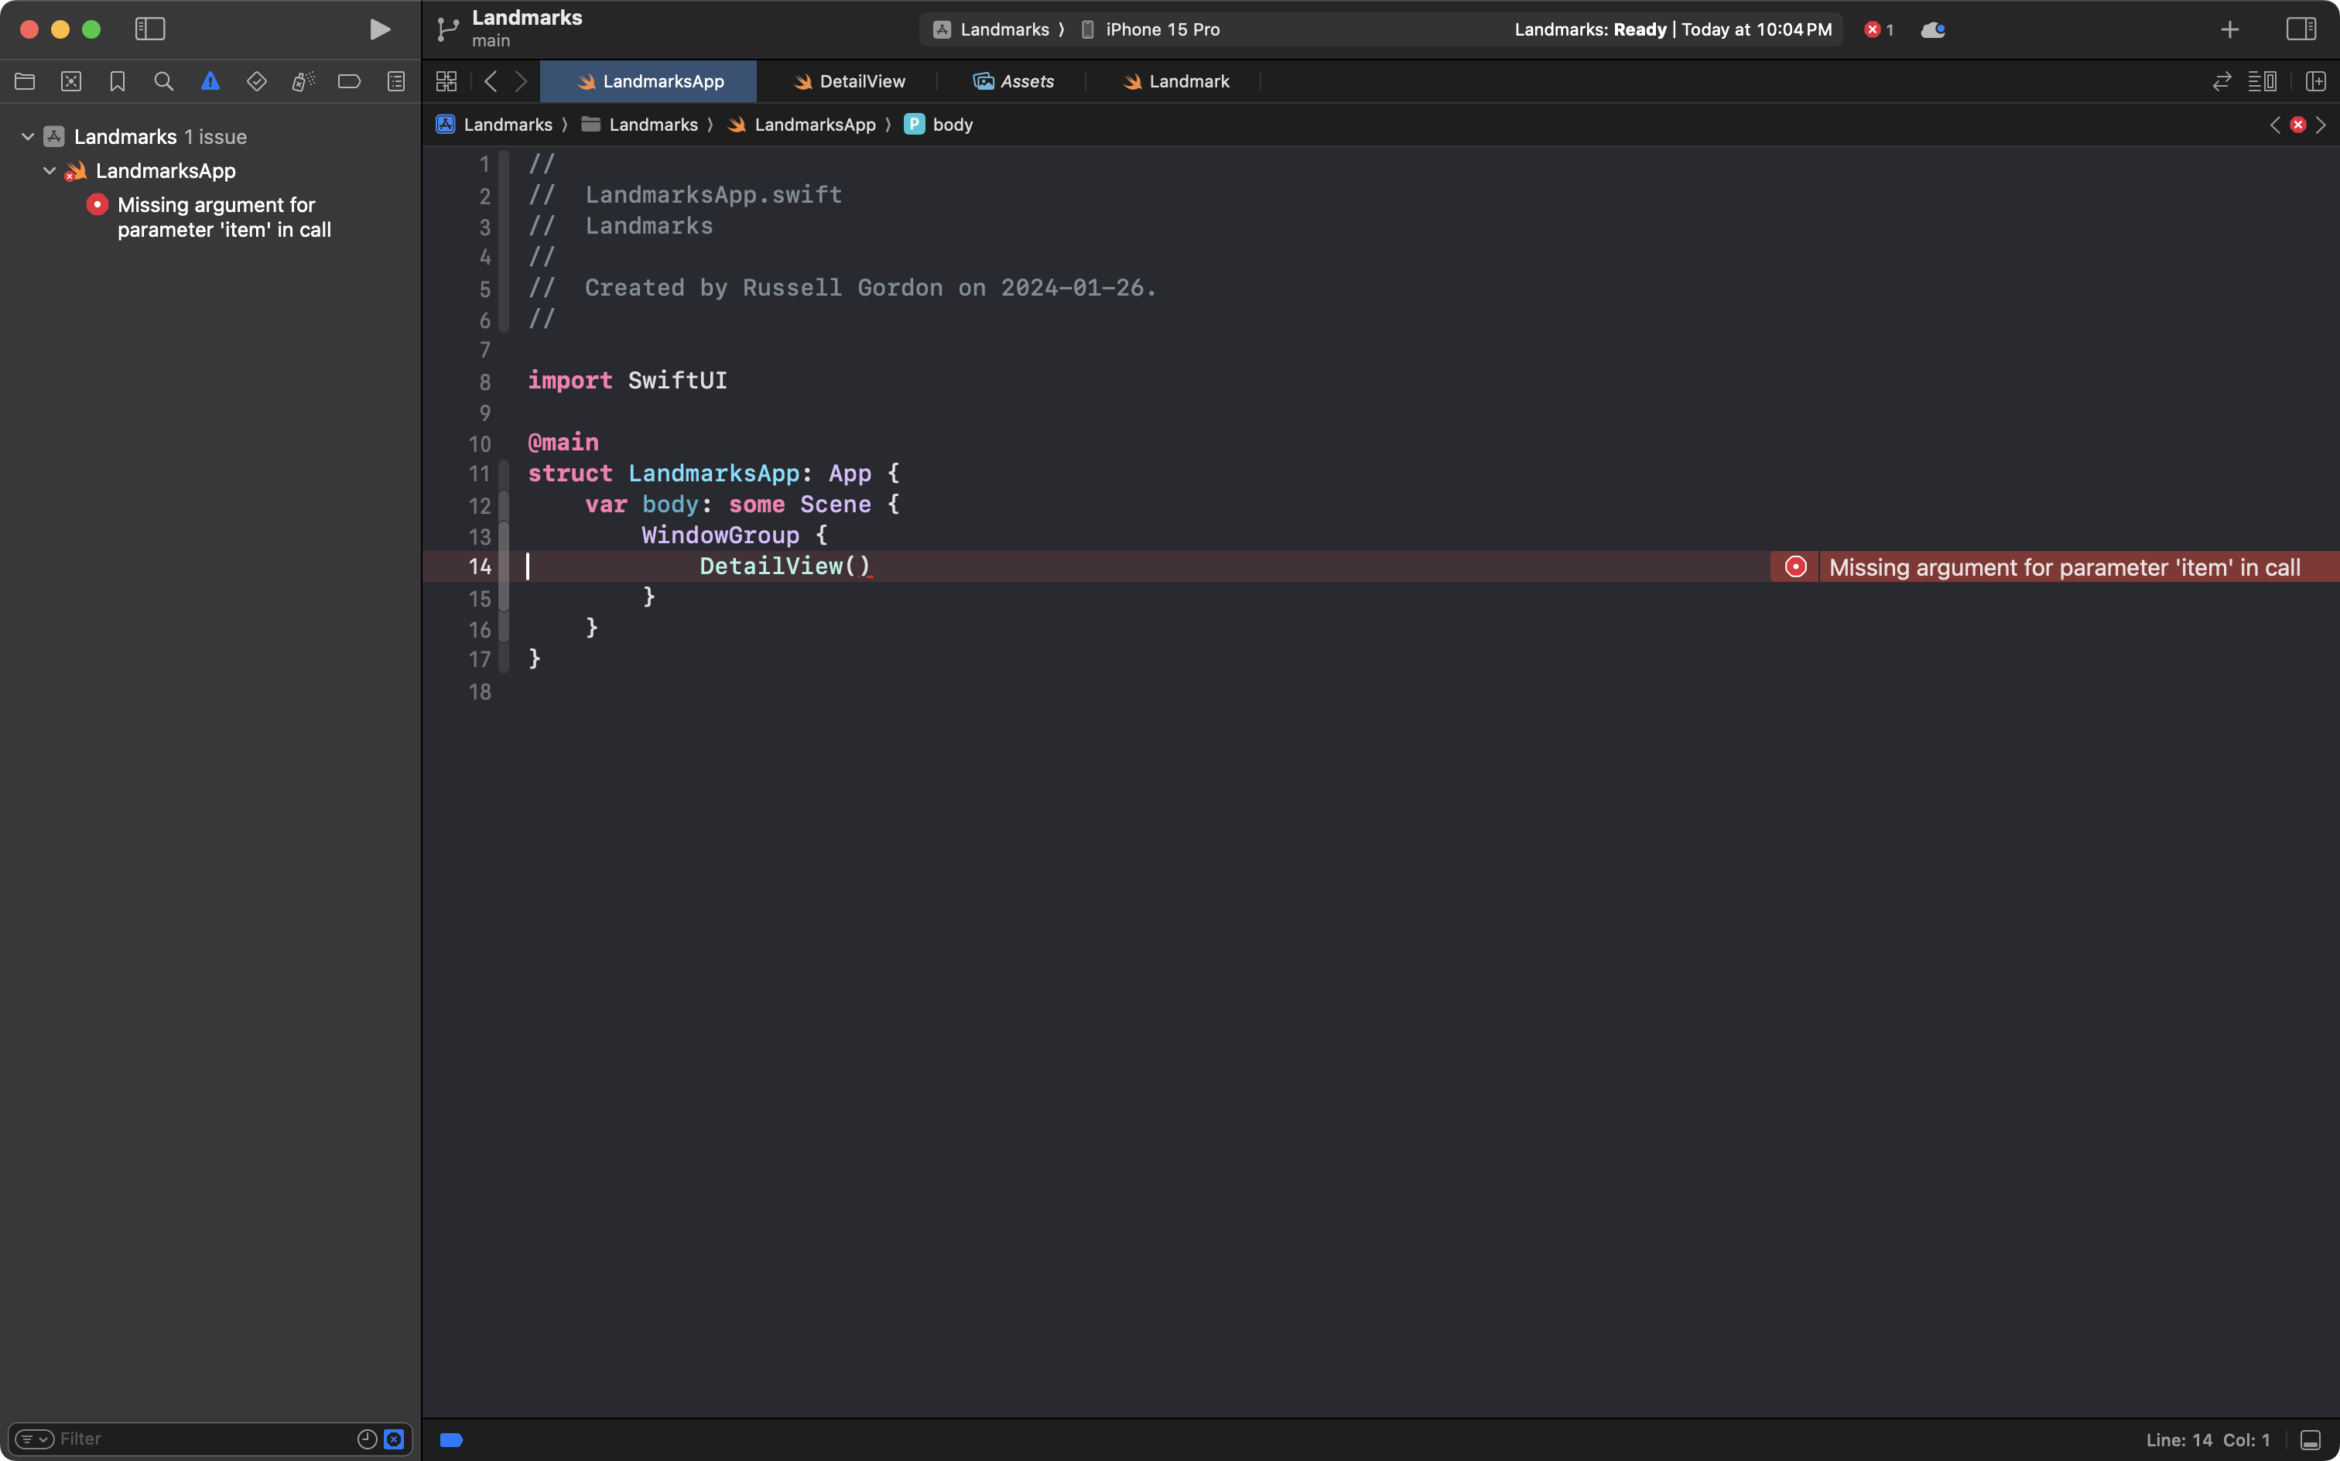This screenshot has height=1461, width=2340.
Task: Open the Find navigator magnifying glass
Action: (163, 81)
